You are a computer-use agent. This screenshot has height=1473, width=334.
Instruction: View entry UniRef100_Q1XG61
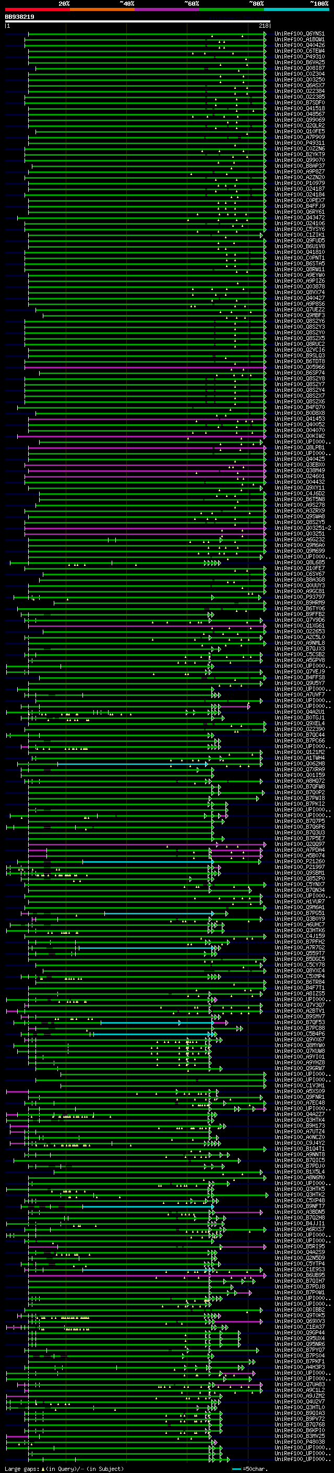[299, 626]
